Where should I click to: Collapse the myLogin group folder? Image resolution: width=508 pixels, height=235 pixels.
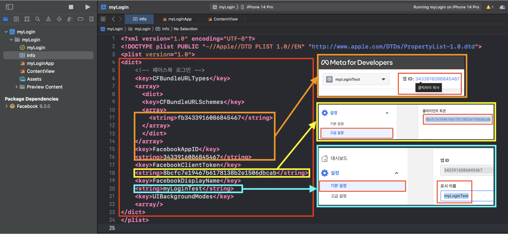click(x=11, y=40)
